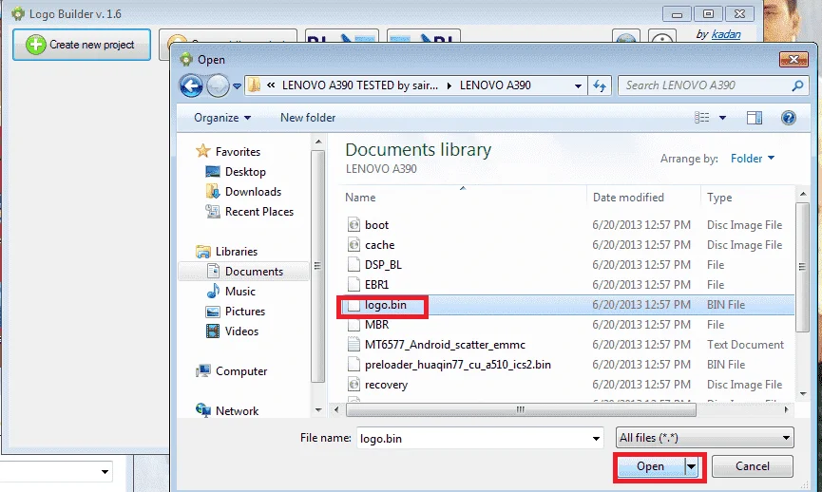
Task: Open the All files (*.*) filter dropdown
Action: 704,438
